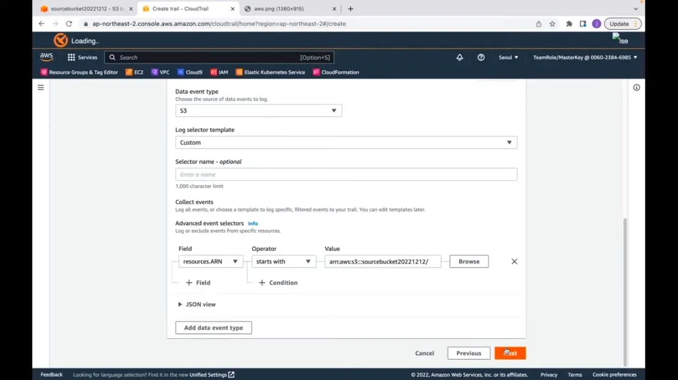The image size is (678, 380).
Task: Click the Selector name input field
Action: pyautogui.click(x=346, y=175)
